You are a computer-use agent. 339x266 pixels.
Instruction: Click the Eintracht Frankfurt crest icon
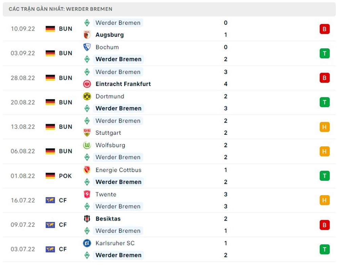[87, 84]
